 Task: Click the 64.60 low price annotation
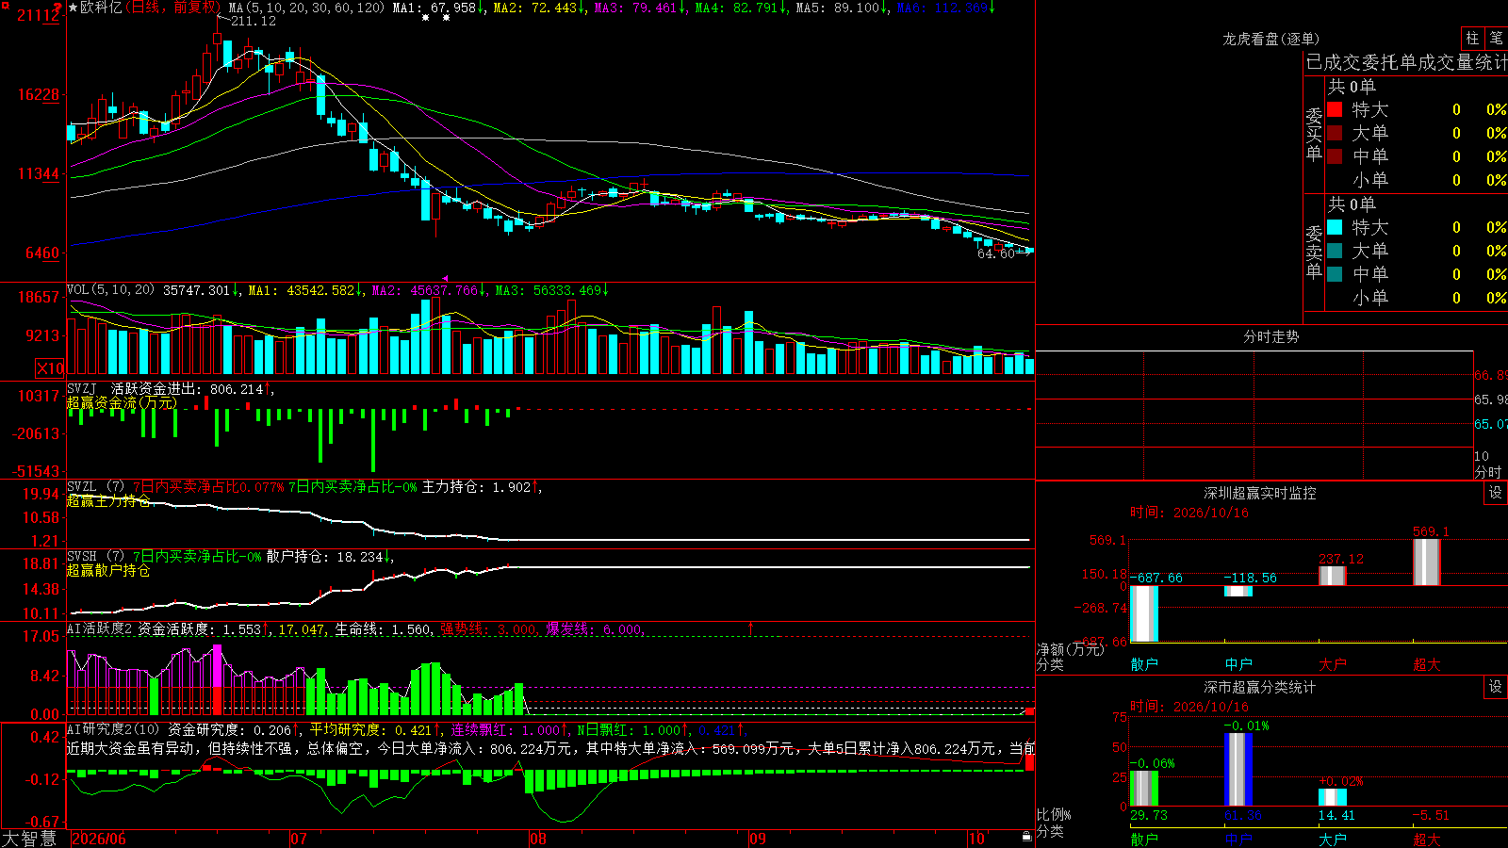tap(996, 253)
